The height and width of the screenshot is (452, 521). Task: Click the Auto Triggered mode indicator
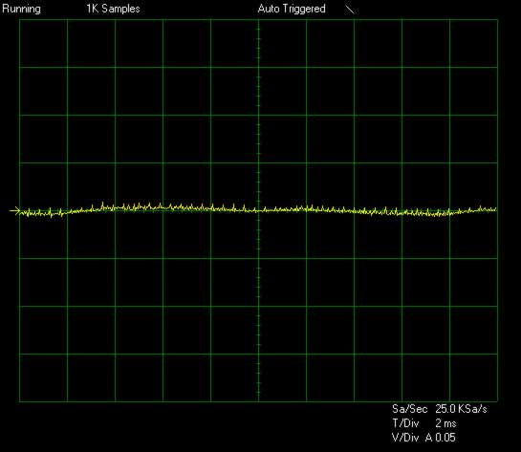point(292,9)
